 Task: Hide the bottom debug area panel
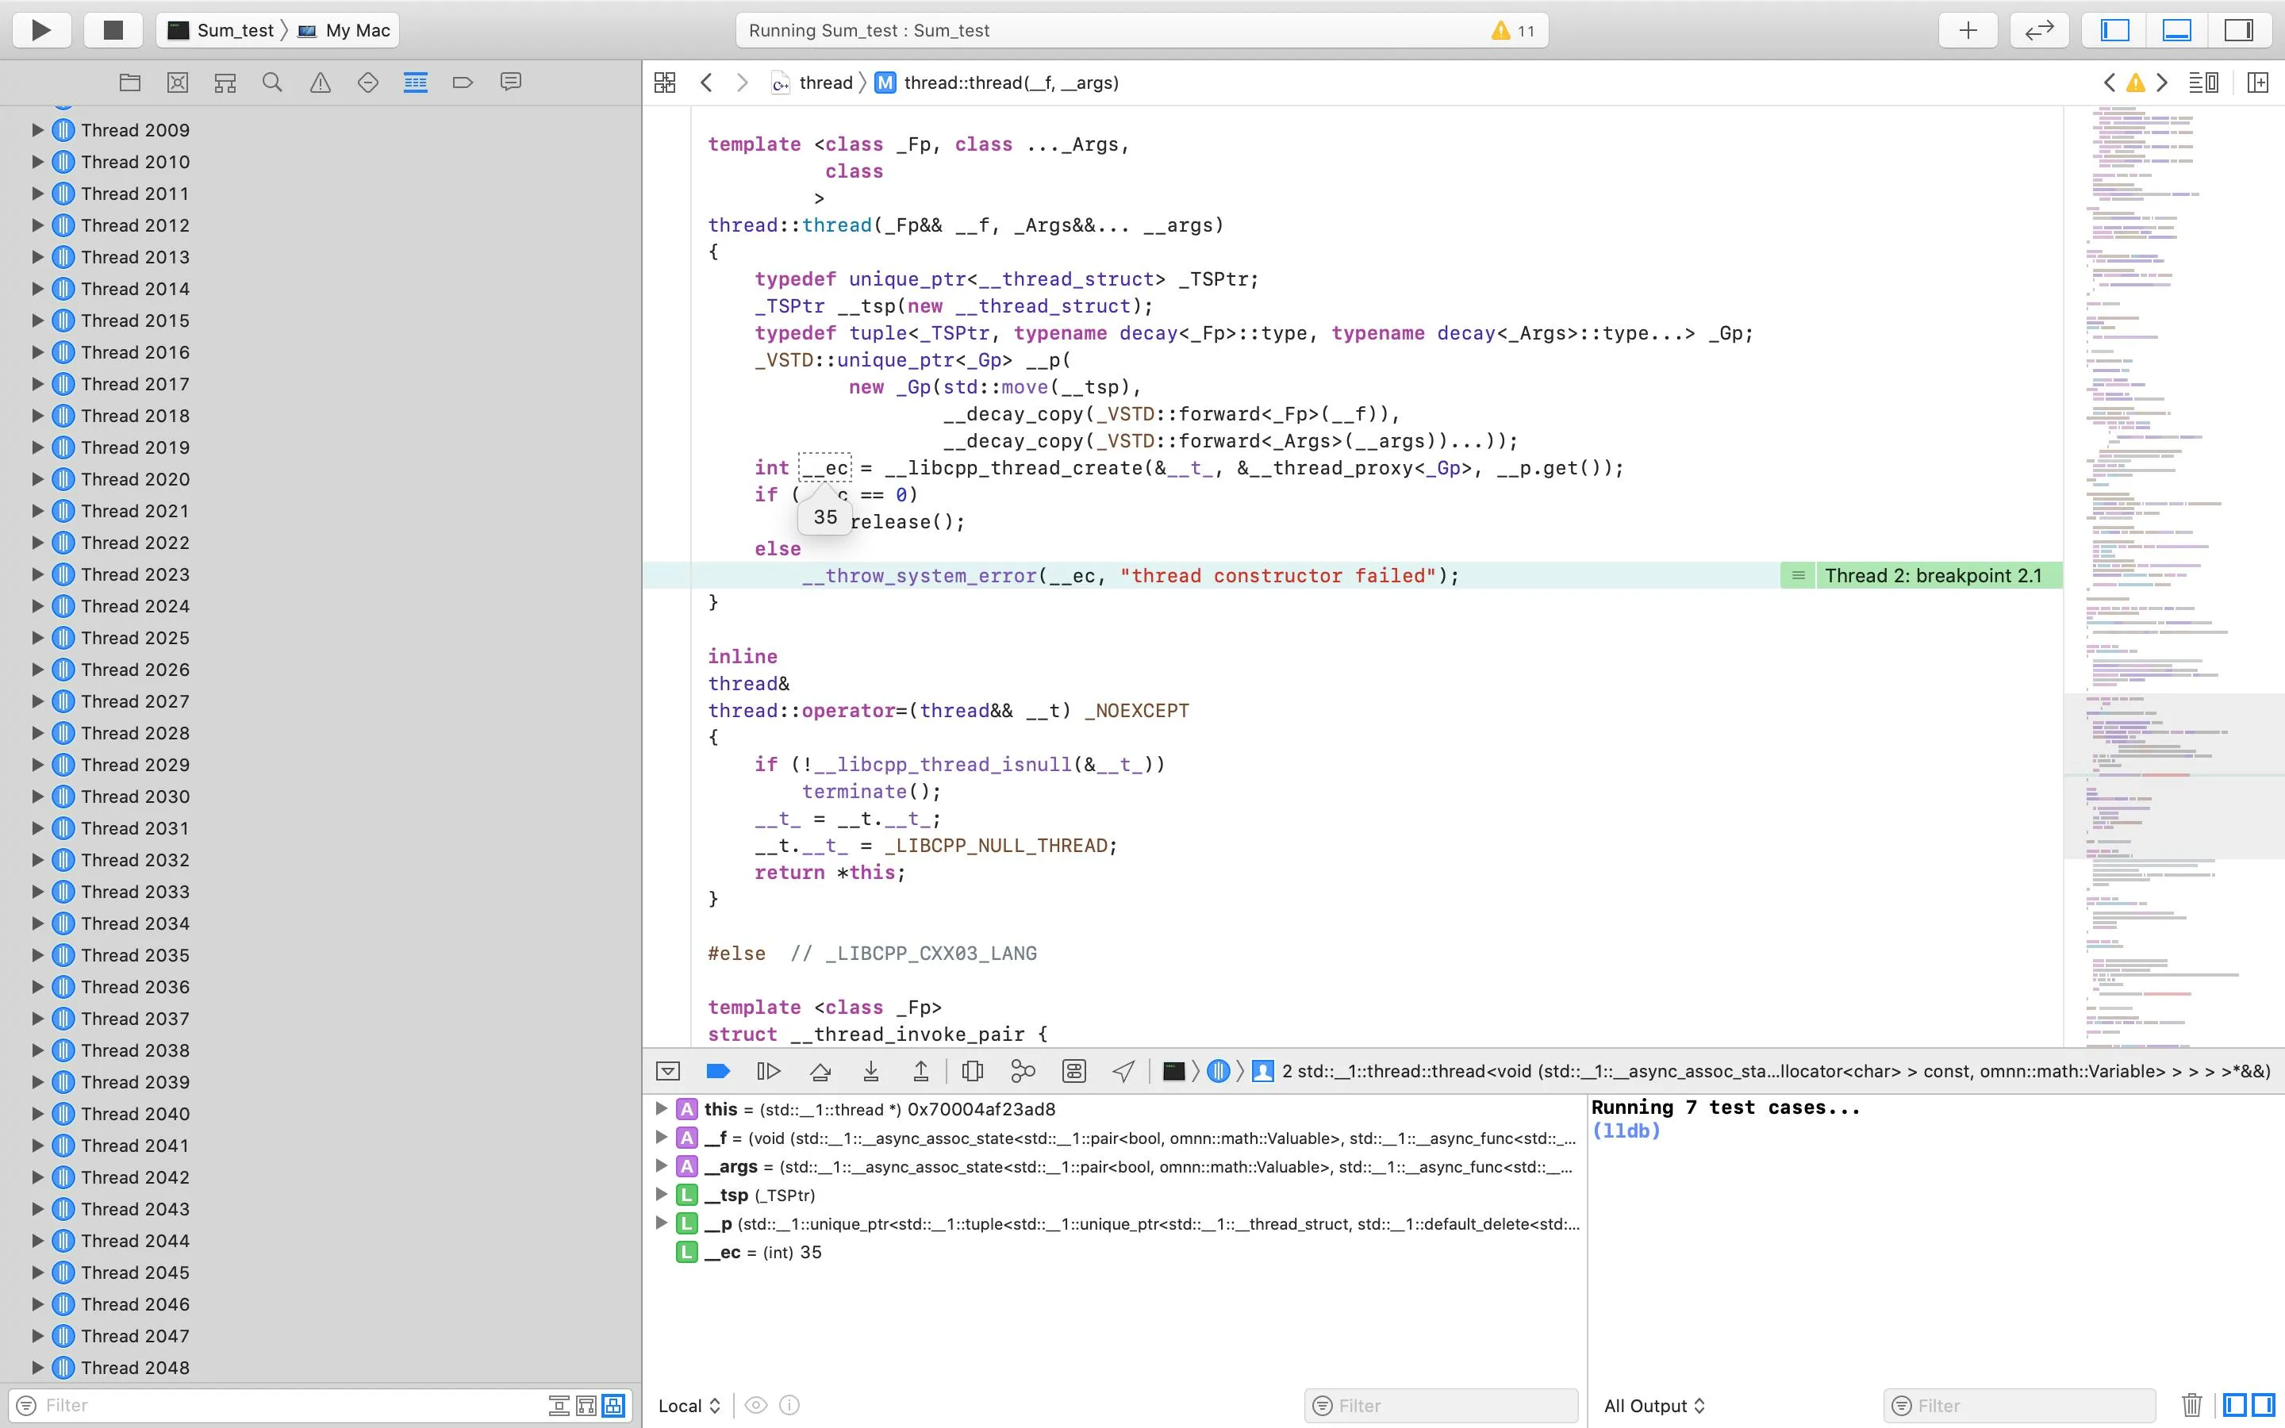coord(2176,30)
